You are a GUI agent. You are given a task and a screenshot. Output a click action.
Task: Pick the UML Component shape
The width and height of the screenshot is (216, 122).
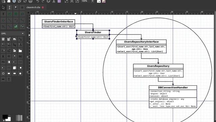point(9,62)
